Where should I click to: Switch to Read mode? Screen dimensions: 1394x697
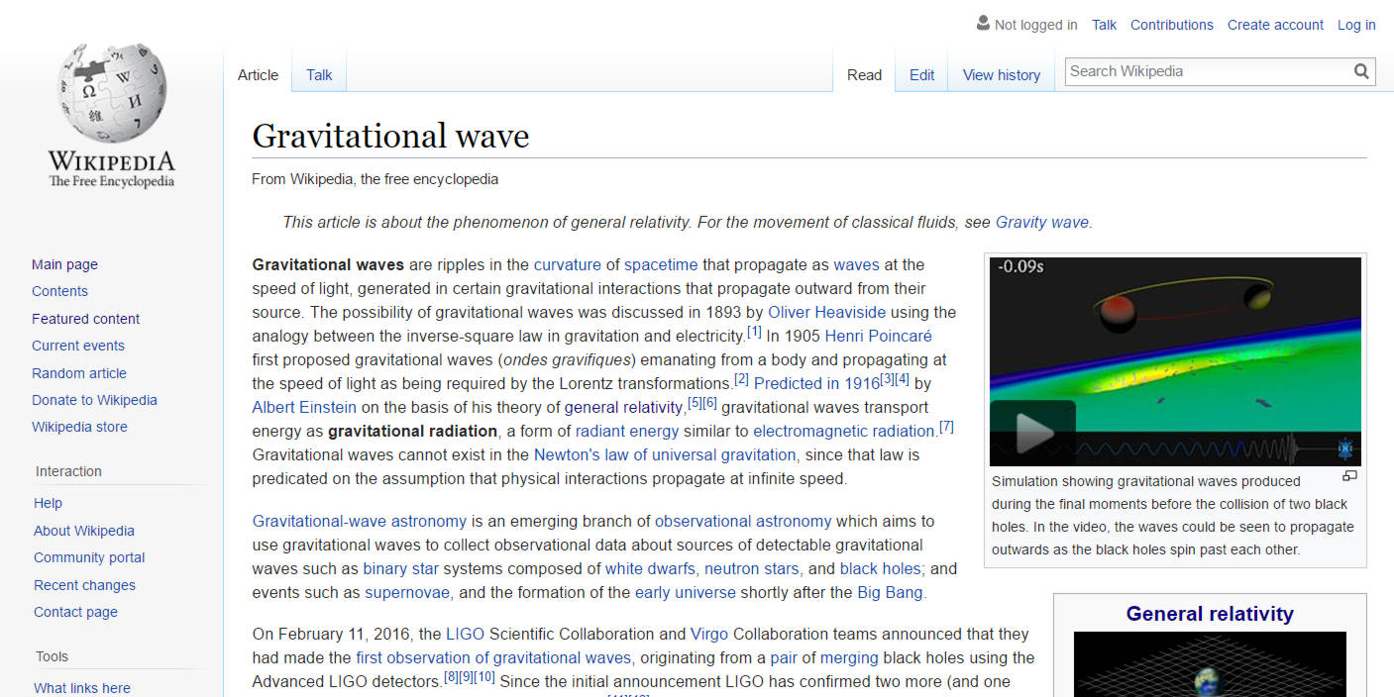click(x=864, y=74)
